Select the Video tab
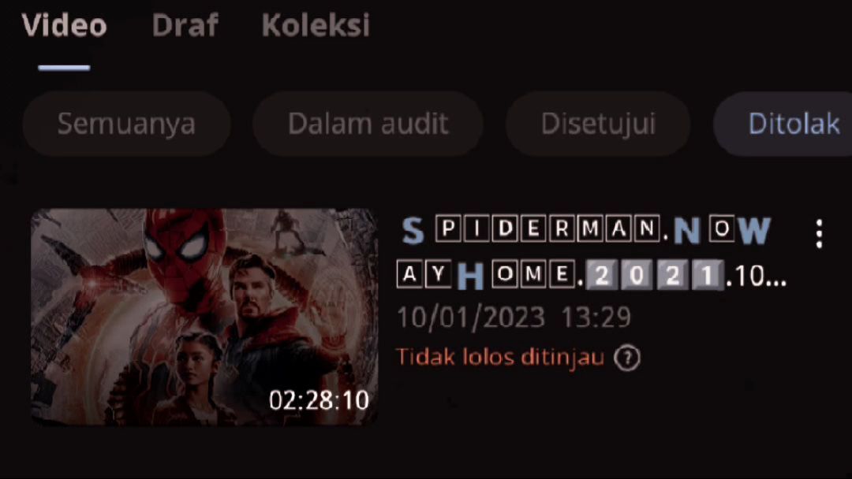 pyautogui.click(x=64, y=25)
